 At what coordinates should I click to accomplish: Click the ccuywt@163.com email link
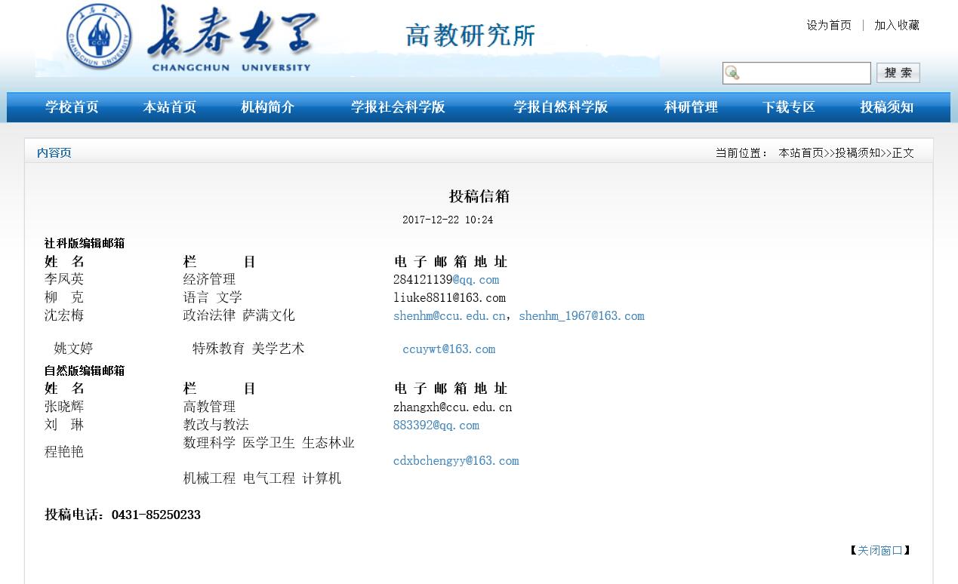pos(449,349)
